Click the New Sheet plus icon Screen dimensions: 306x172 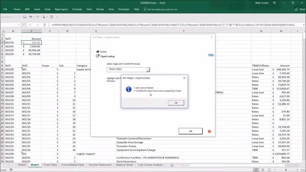tap(172, 165)
